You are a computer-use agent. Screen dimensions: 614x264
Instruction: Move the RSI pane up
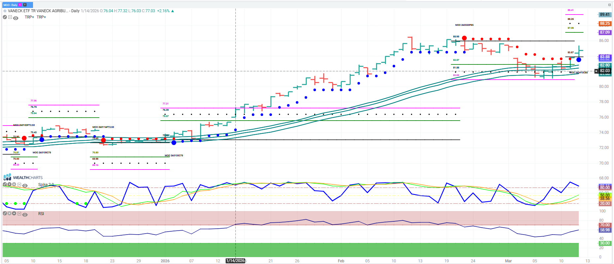(14, 213)
